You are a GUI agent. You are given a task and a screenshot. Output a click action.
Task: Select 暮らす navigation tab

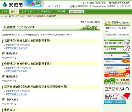click(x=14, y=12)
